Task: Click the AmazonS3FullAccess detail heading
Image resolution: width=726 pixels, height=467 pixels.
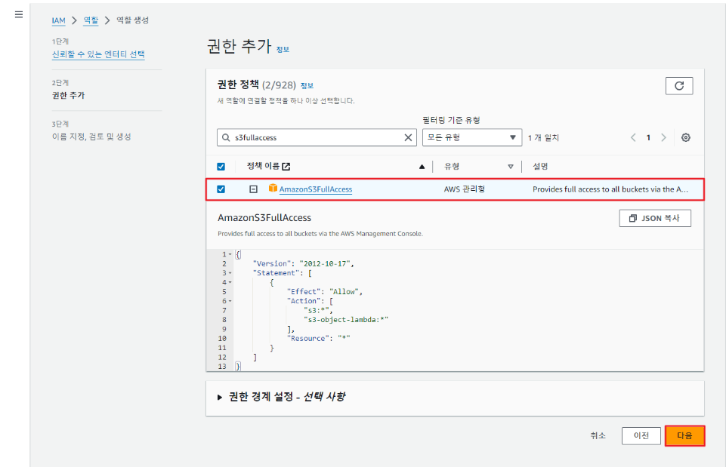Action: 264,218
